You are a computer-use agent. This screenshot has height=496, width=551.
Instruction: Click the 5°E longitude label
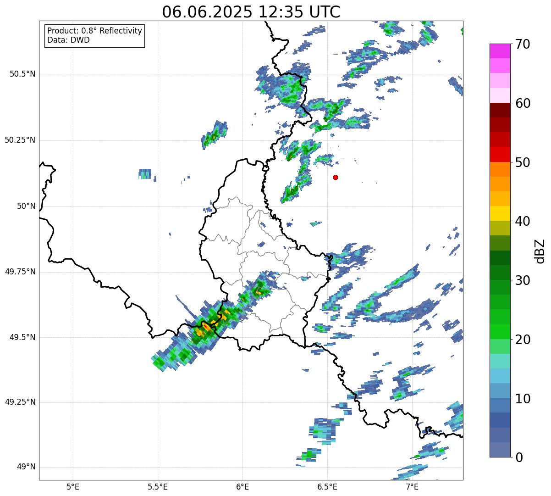coord(73,486)
